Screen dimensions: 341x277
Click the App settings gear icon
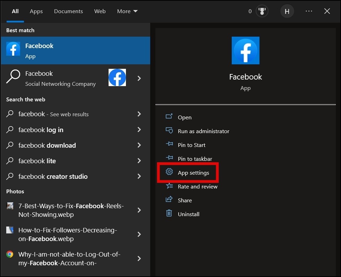coord(169,172)
